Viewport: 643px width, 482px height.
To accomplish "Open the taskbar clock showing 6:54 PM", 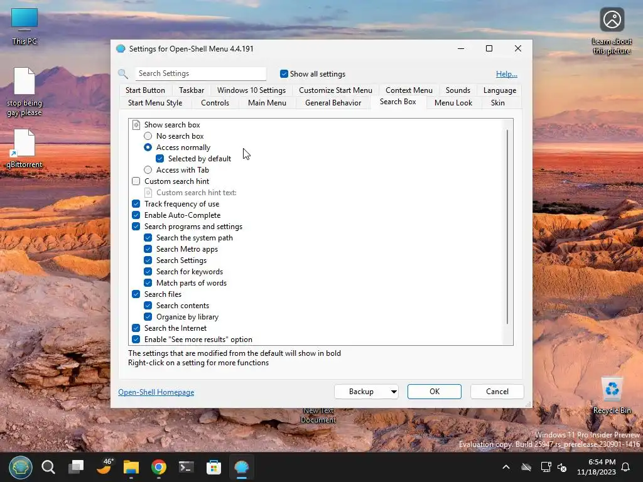I will coord(597,467).
